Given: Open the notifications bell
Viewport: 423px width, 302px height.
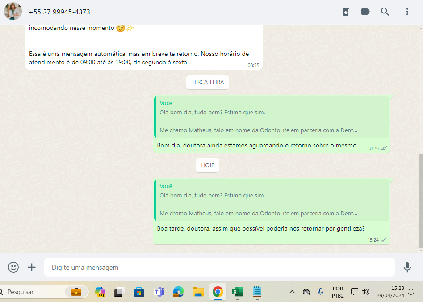Looking at the screenshot, I should (x=411, y=292).
